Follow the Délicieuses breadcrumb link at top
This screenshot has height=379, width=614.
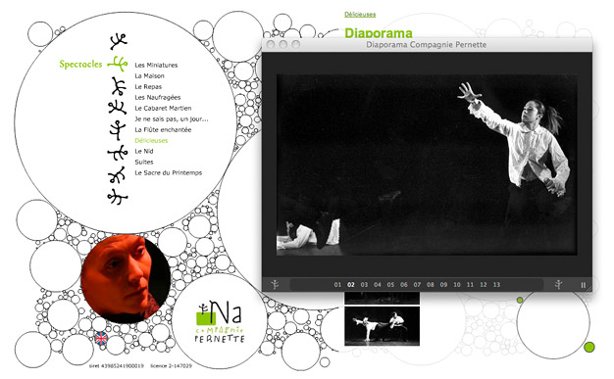[x=360, y=14]
